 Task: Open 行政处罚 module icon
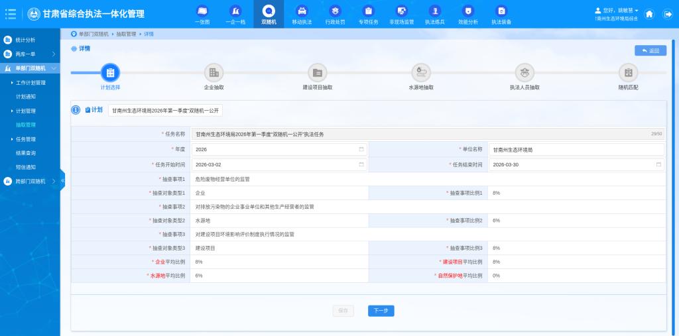[x=336, y=11]
